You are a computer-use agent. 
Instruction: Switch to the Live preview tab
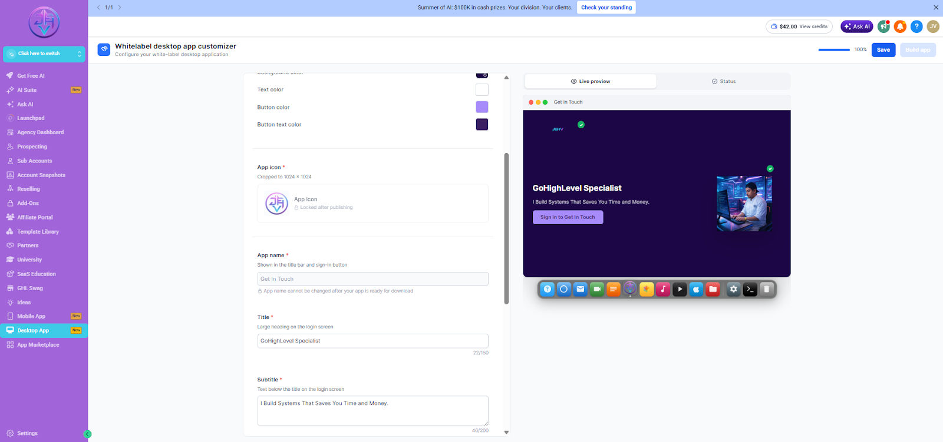tap(591, 81)
